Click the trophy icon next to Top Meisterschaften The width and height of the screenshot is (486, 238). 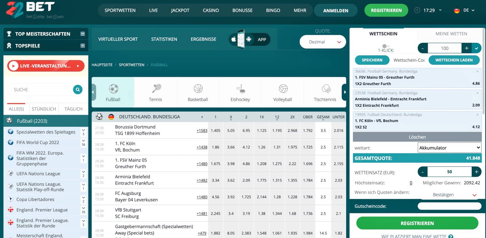pos(9,34)
